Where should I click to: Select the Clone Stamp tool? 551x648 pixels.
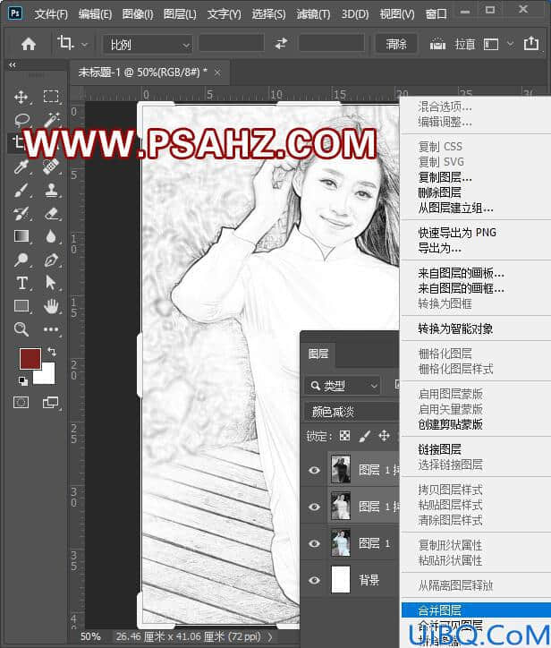pos(51,190)
